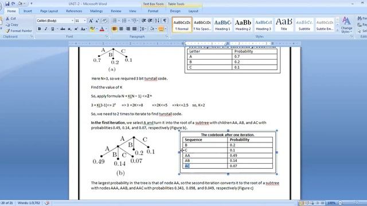Apply the Heading 3 style

point(263,25)
